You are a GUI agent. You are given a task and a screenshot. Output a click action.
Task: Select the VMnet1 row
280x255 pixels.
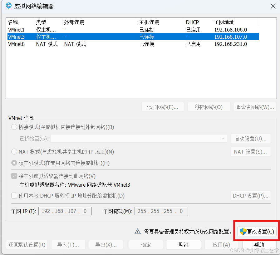[x=133, y=30]
